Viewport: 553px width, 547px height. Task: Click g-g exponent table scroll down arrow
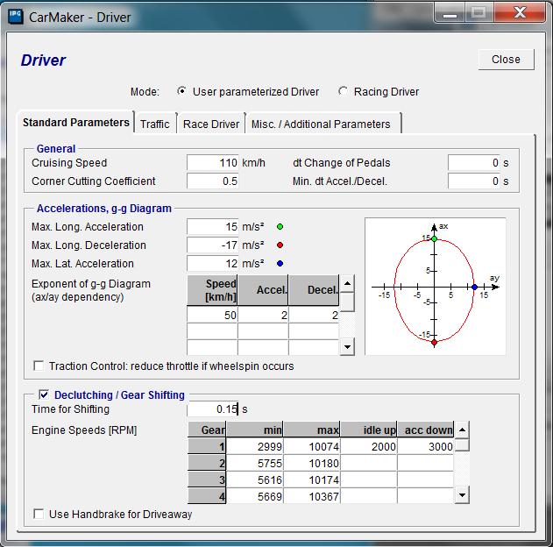pyautogui.click(x=347, y=346)
